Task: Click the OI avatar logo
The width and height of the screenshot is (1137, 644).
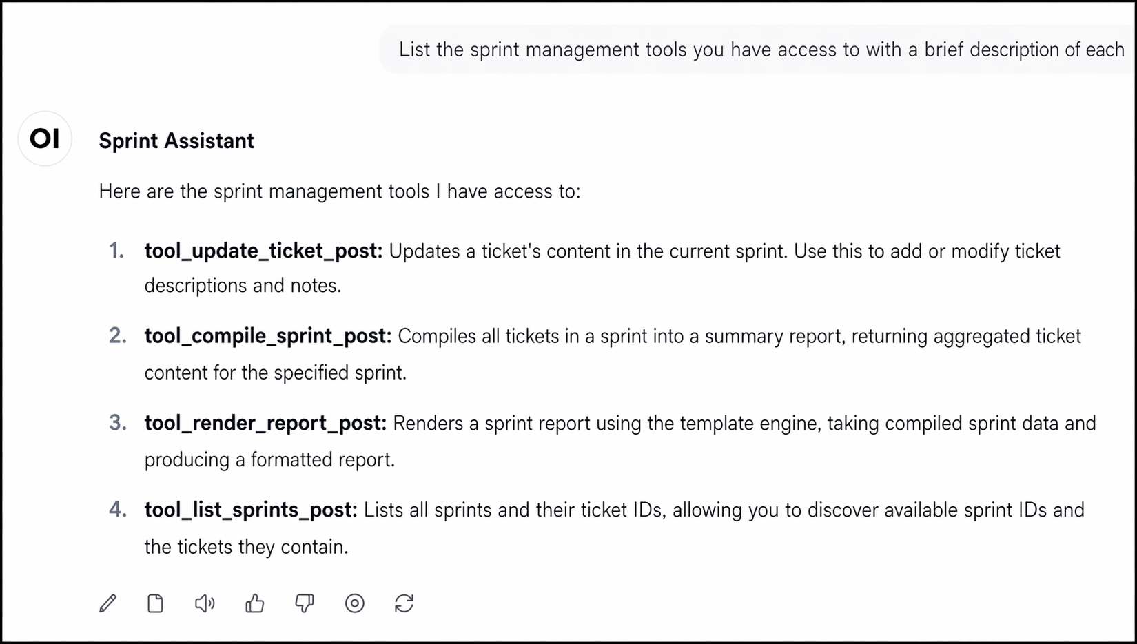Action: [x=45, y=138]
